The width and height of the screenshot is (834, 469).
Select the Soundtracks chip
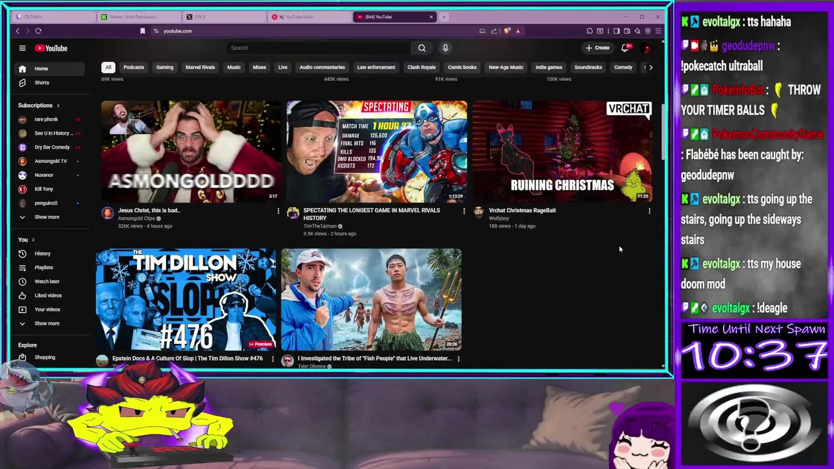(588, 67)
